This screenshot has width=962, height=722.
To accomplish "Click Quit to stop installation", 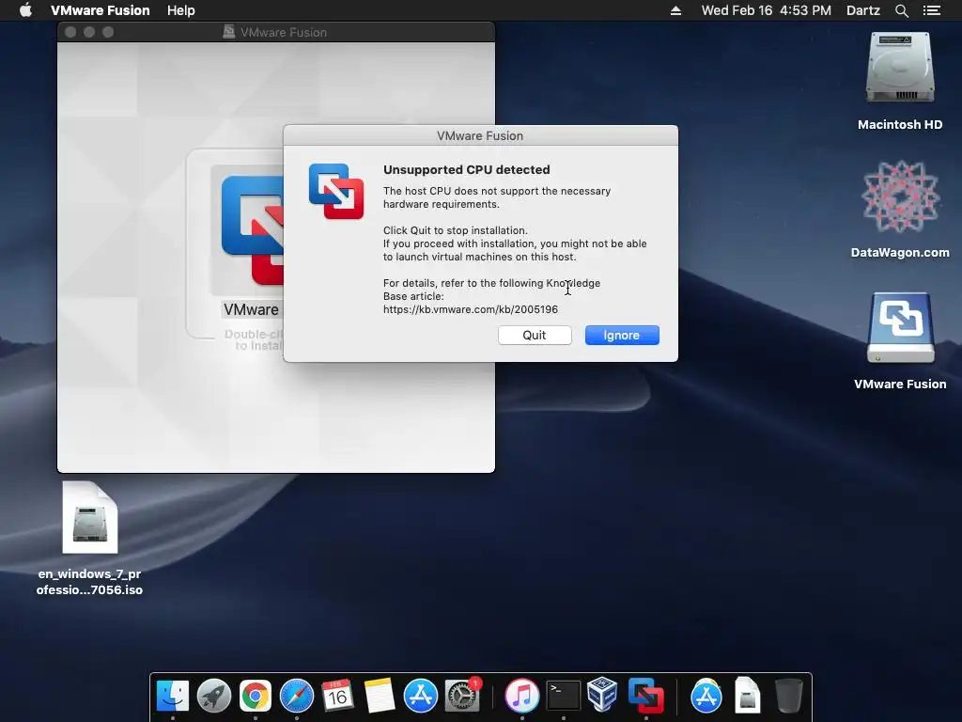I will coord(535,336).
